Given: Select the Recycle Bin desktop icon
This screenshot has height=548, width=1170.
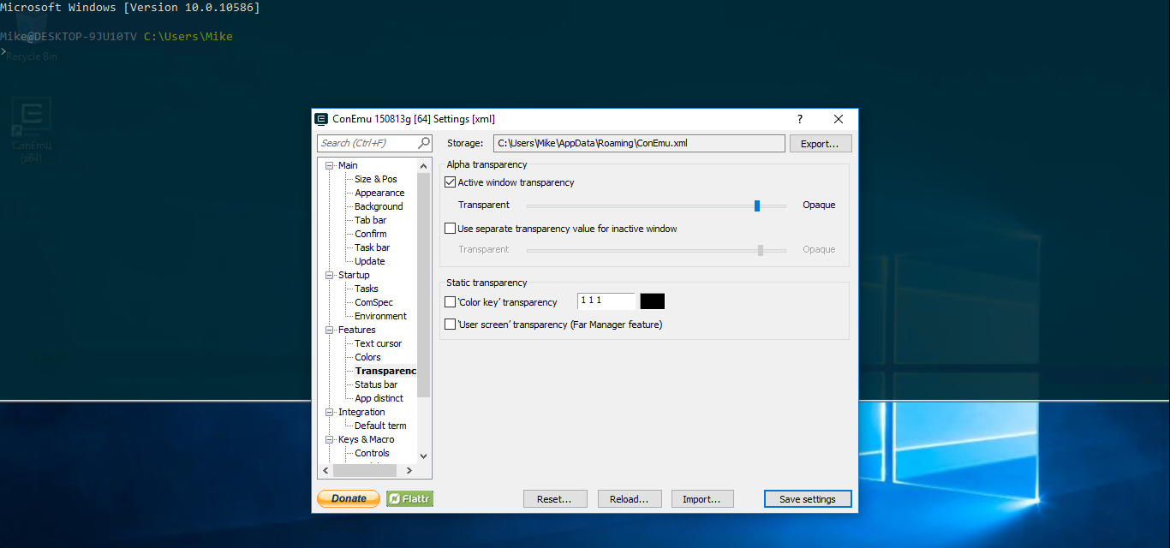Looking at the screenshot, I should click(x=31, y=57).
